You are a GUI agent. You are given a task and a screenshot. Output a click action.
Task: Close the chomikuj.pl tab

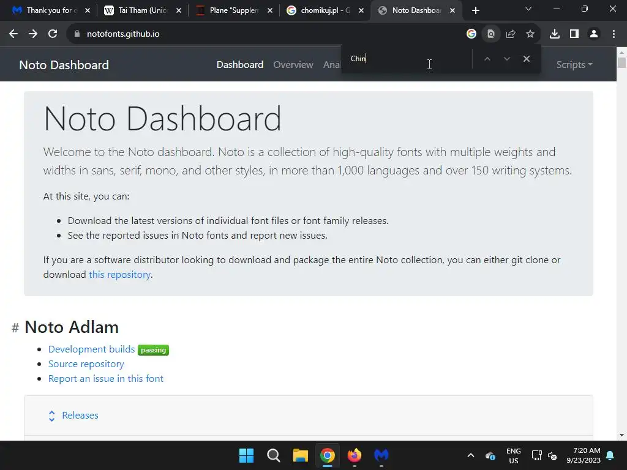pyautogui.click(x=361, y=10)
